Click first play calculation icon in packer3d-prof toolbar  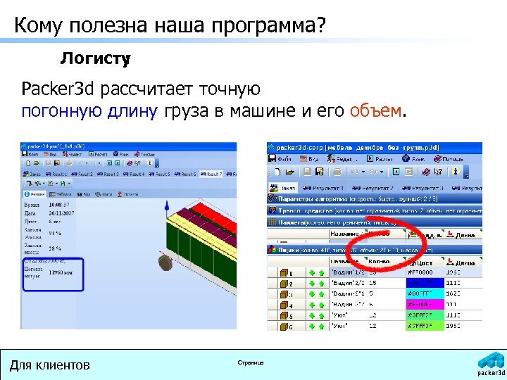point(109,163)
